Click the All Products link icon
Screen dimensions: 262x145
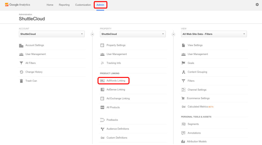[x=102, y=107]
